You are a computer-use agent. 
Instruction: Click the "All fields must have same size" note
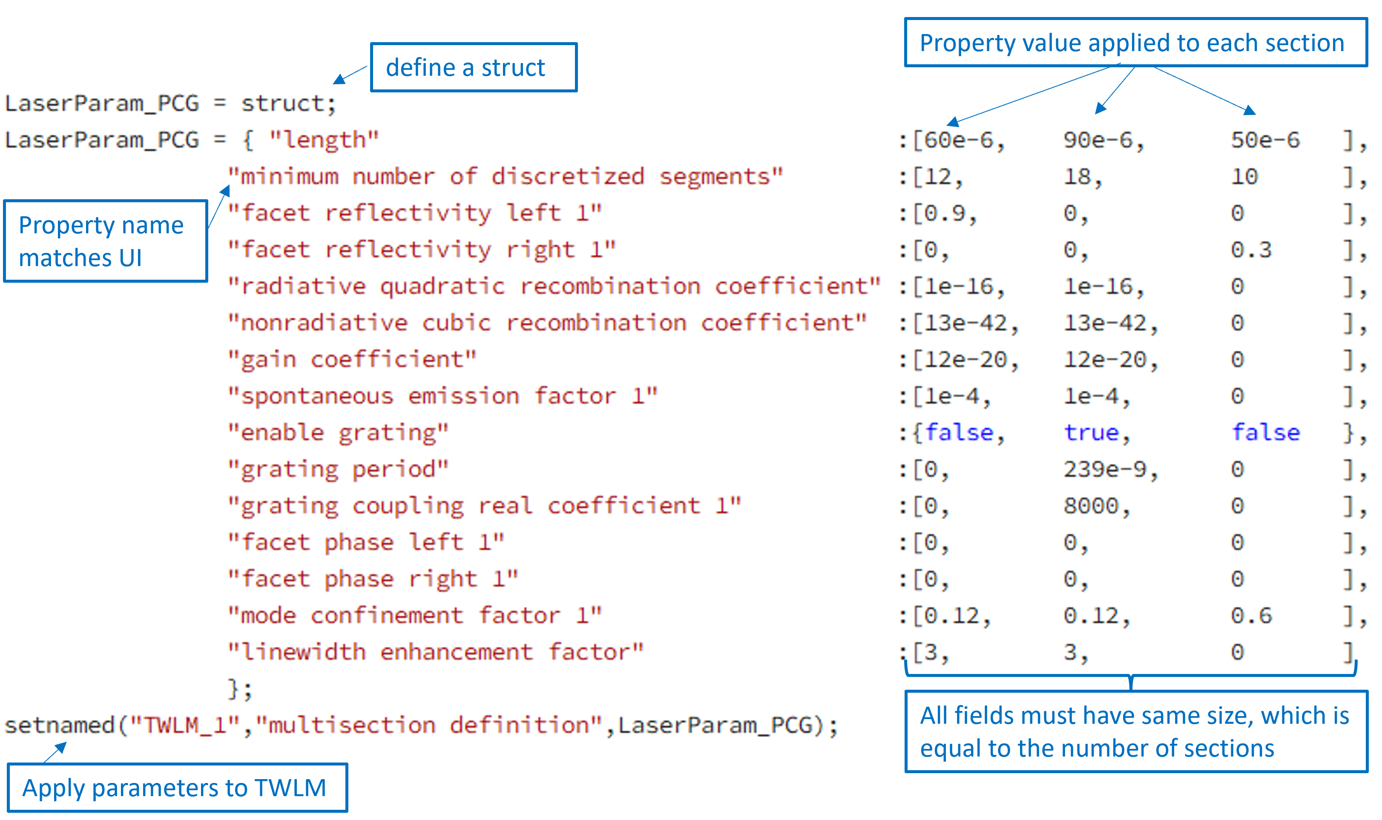[x=1135, y=731]
